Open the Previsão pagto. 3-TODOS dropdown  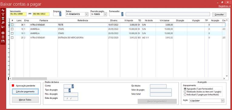[x=105, y=14]
